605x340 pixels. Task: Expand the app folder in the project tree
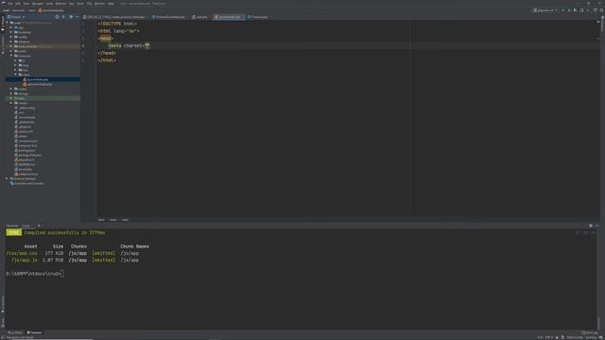click(11, 27)
